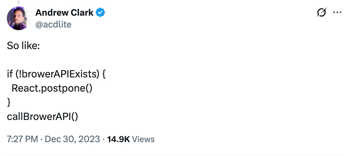352x156 pixels.
Task: Click the "So like:" text line
Action: coord(23,46)
